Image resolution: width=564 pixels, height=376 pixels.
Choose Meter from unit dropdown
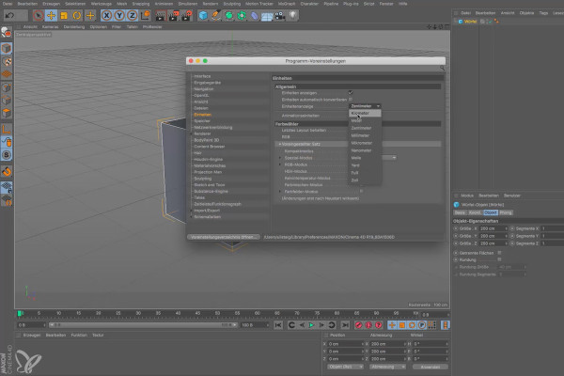tap(365, 120)
